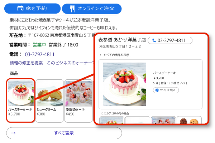Click phone number link next to 電話
This screenshot has height=143, width=215.
point(40,54)
